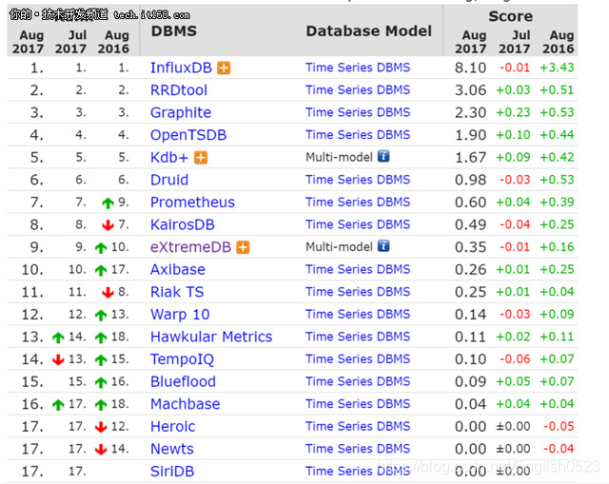Click Time Series DBMS in the KairosDB row
The image size is (609, 484).
coord(358,224)
